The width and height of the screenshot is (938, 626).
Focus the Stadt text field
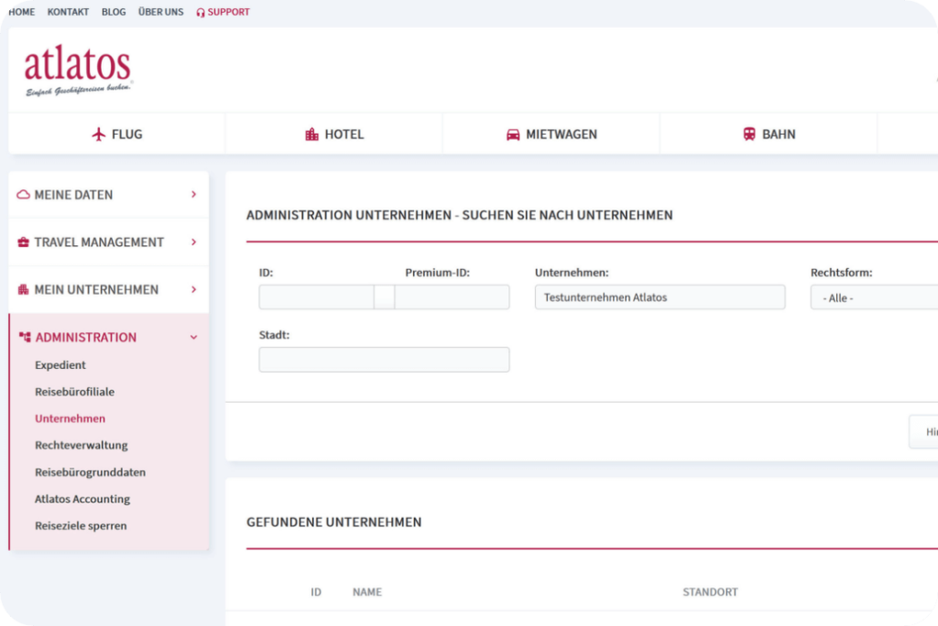384,360
